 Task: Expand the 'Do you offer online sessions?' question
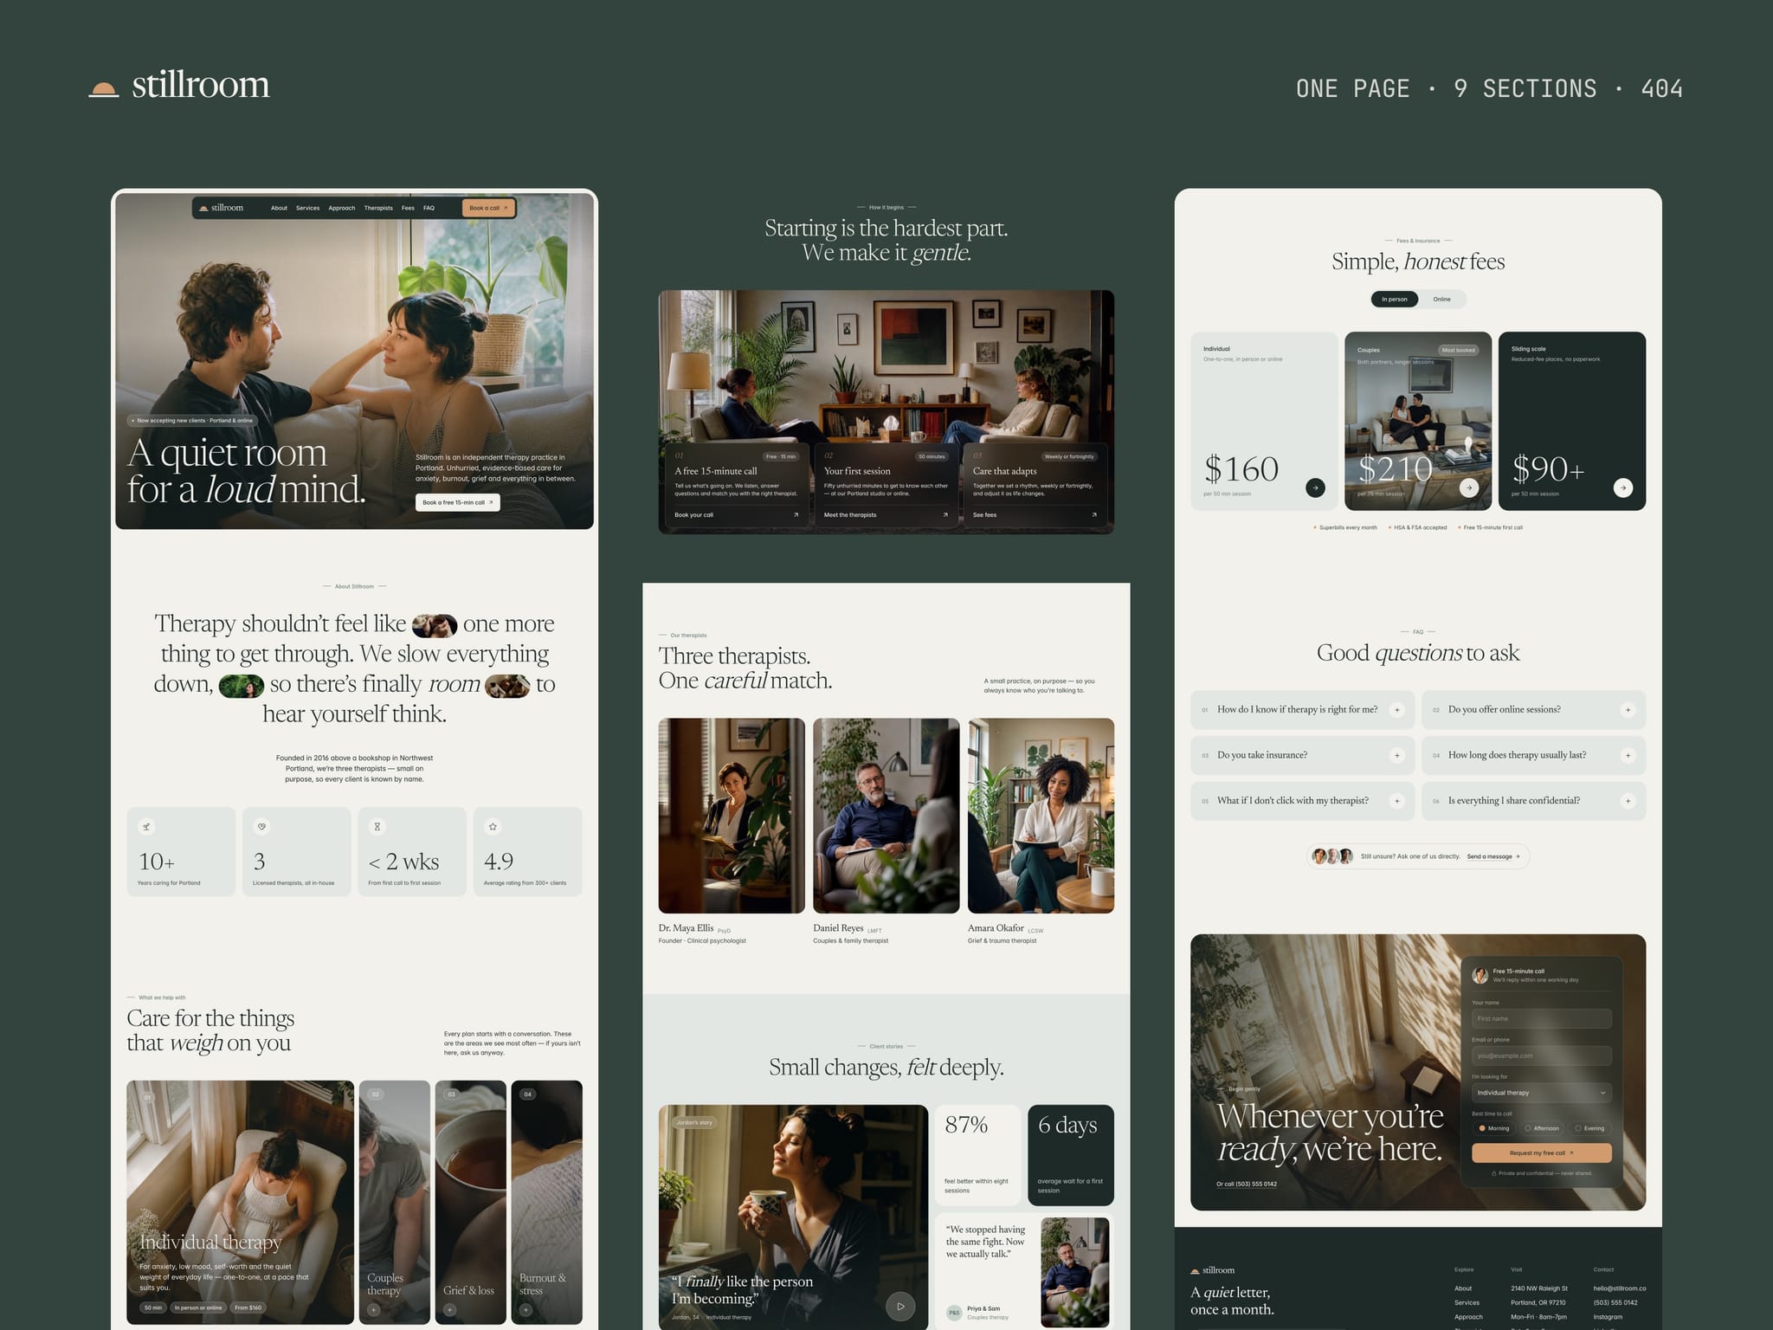[1533, 710]
